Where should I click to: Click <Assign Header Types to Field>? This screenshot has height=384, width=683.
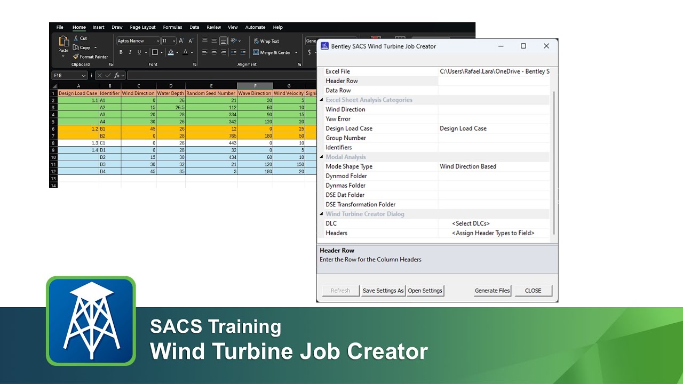(x=493, y=233)
